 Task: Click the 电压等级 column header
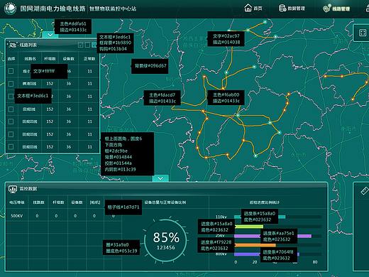[x=17, y=202]
